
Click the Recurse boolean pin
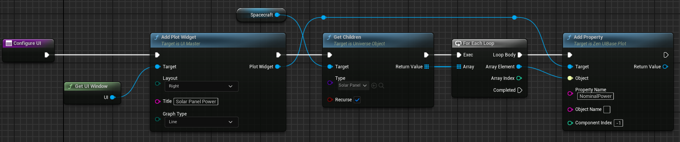tap(330, 100)
